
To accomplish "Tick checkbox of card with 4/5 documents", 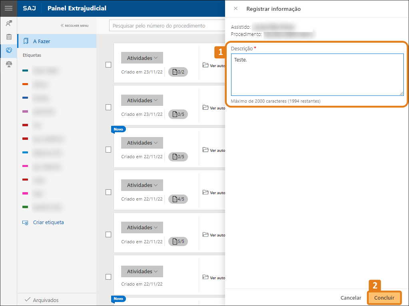I will [x=108, y=192].
